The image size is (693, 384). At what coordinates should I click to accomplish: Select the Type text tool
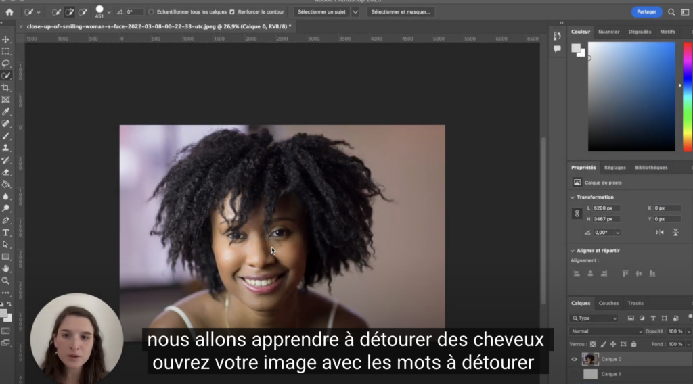(6, 233)
